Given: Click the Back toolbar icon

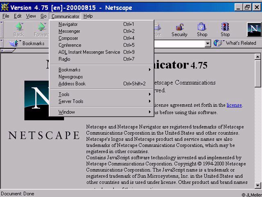Looking at the screenshot, I should [19, 27].
